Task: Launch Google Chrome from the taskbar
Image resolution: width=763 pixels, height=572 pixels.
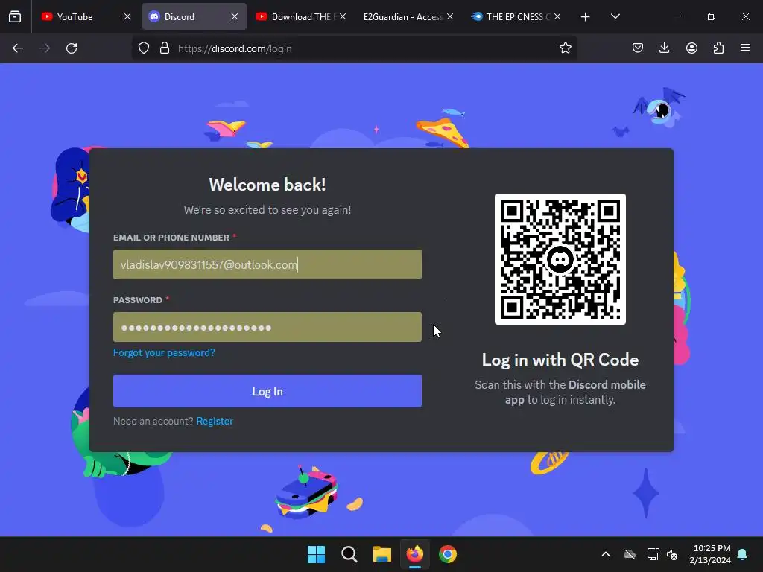Action: tap(448, 554)
